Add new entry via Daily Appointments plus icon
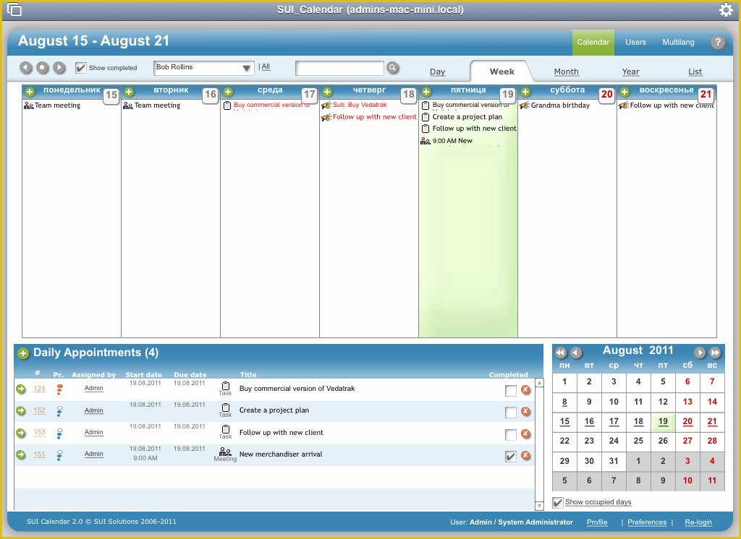This screenshot has height=539, width=741. [x=23, y=353]
